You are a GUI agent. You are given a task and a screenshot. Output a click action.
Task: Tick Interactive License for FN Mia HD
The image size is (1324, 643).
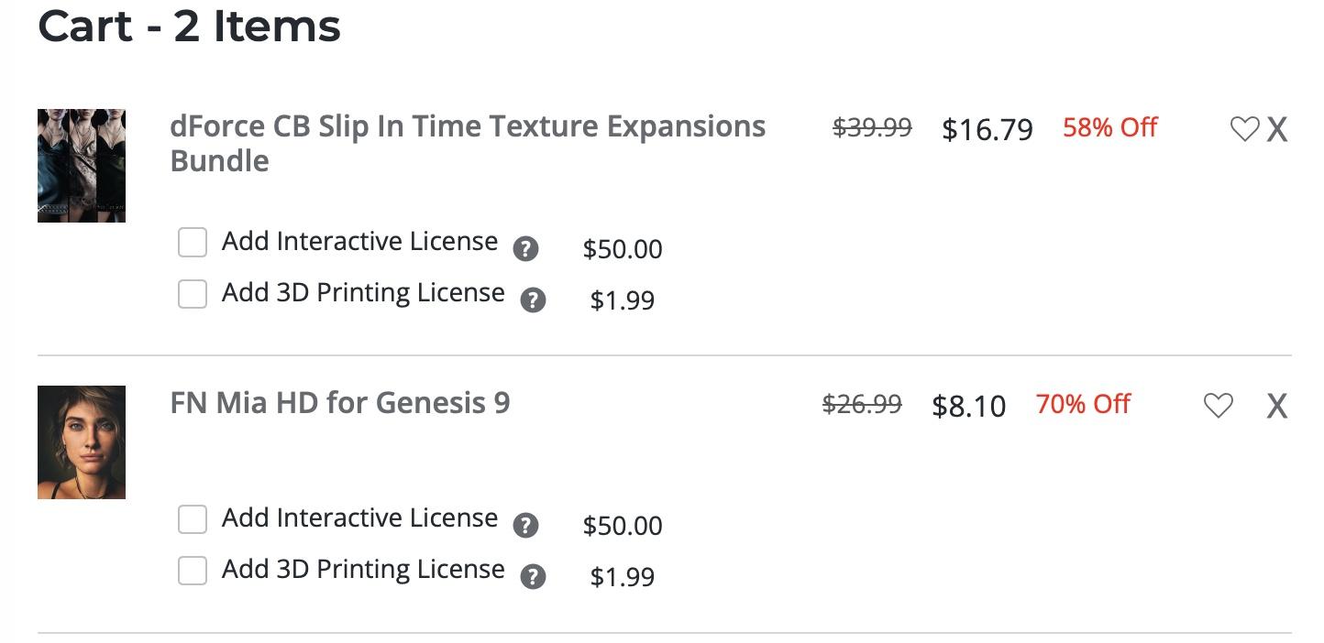point(193,519)
